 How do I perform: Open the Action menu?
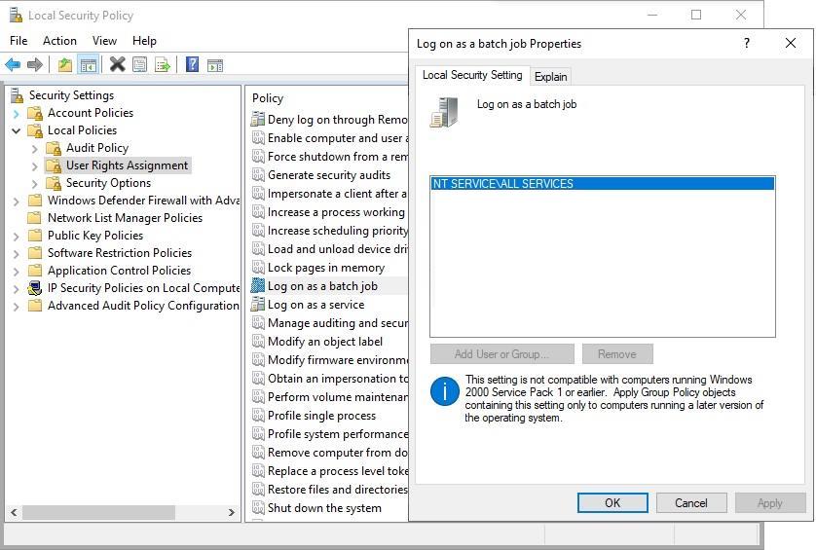pos(59,41)
